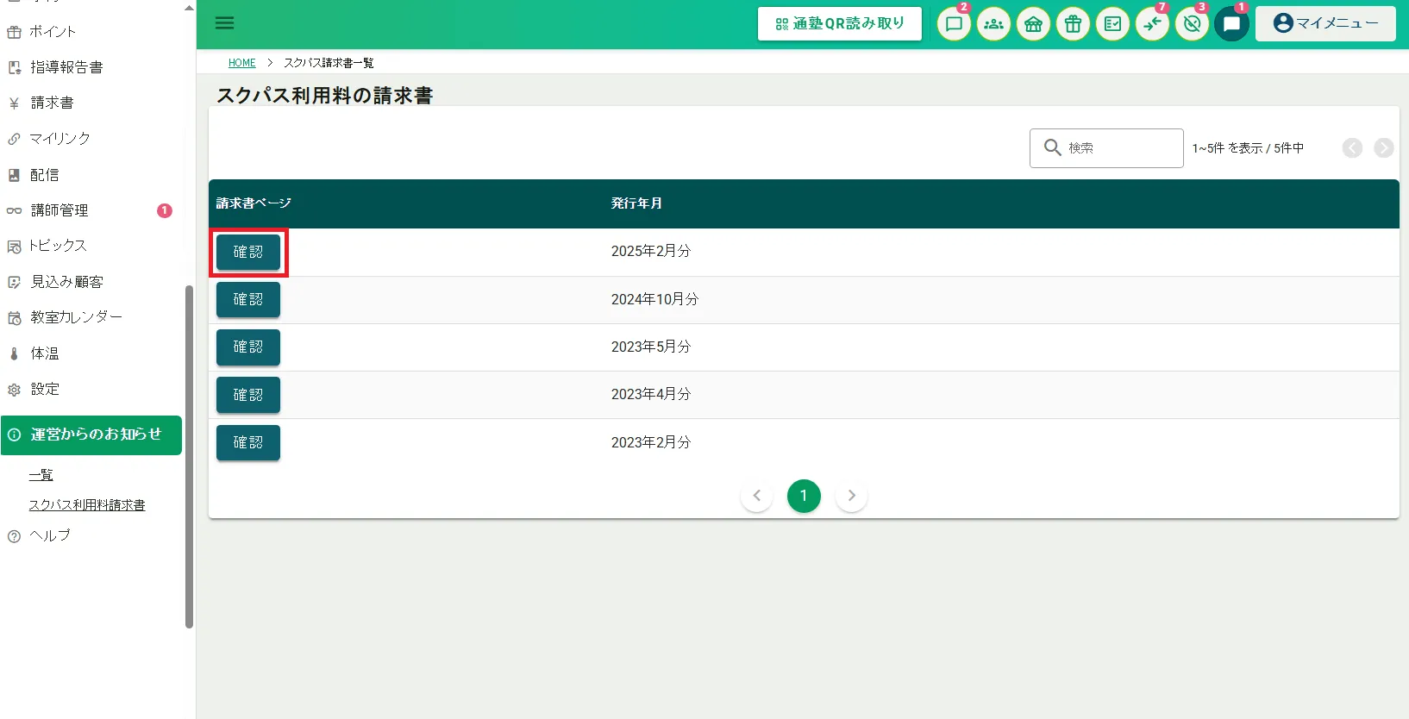Open the hamburger menu icon
The height and width of the screenshot is (719, 1409).
pos(225,23)
